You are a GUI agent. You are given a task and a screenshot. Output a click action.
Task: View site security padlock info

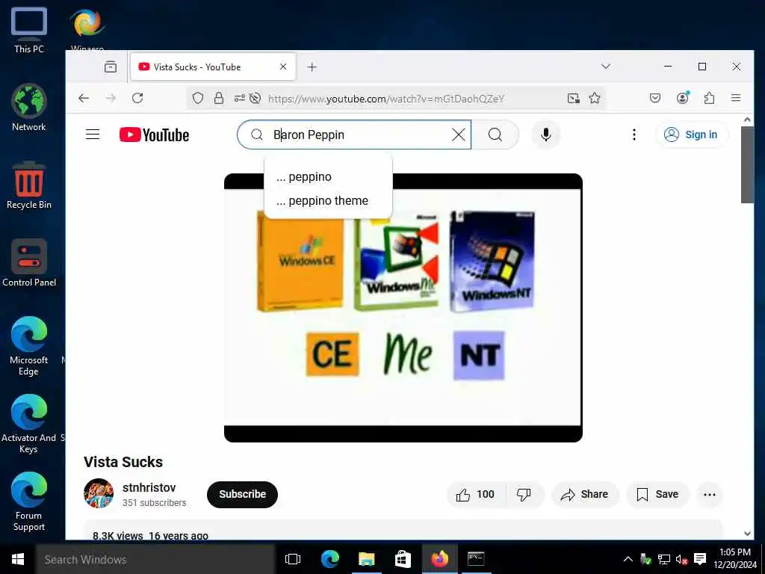(x=219, y=98)
